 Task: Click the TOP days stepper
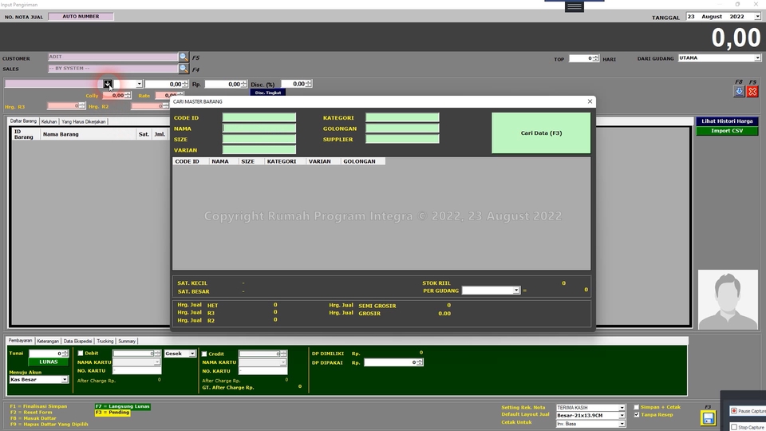click(594, 58)
